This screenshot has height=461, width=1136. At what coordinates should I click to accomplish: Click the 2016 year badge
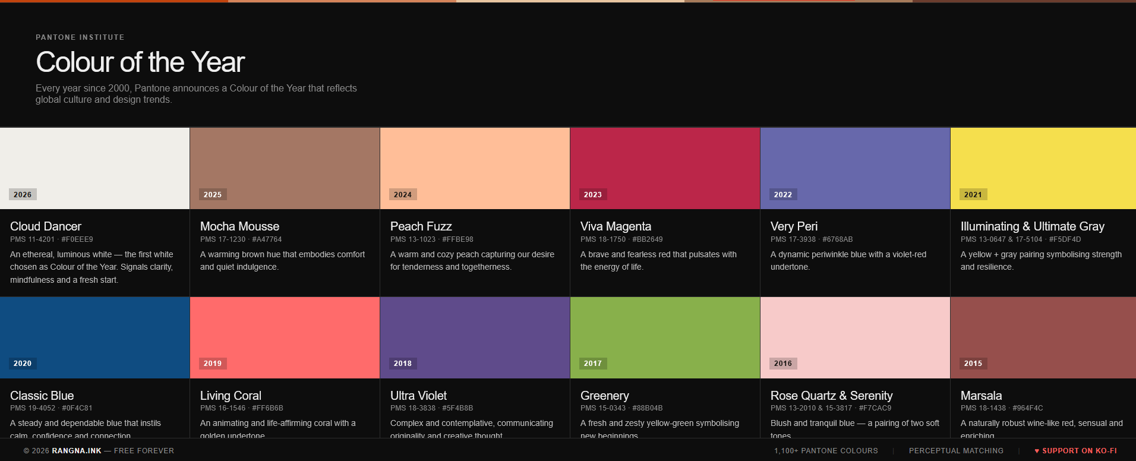[x=783, y=363]
